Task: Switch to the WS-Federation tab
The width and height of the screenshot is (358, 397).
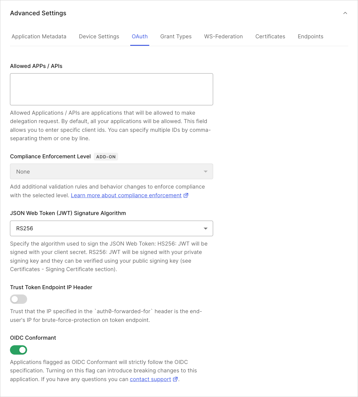Action: [x=223, y=36]
